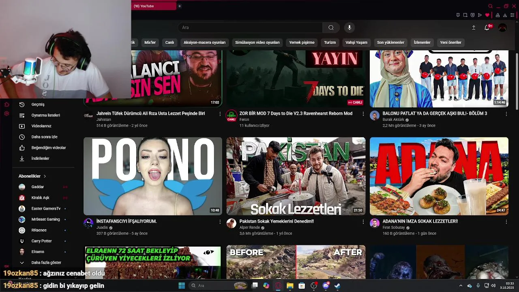Click the browser snapshot capture icon

pyautogui.click(x=465, y=15)
